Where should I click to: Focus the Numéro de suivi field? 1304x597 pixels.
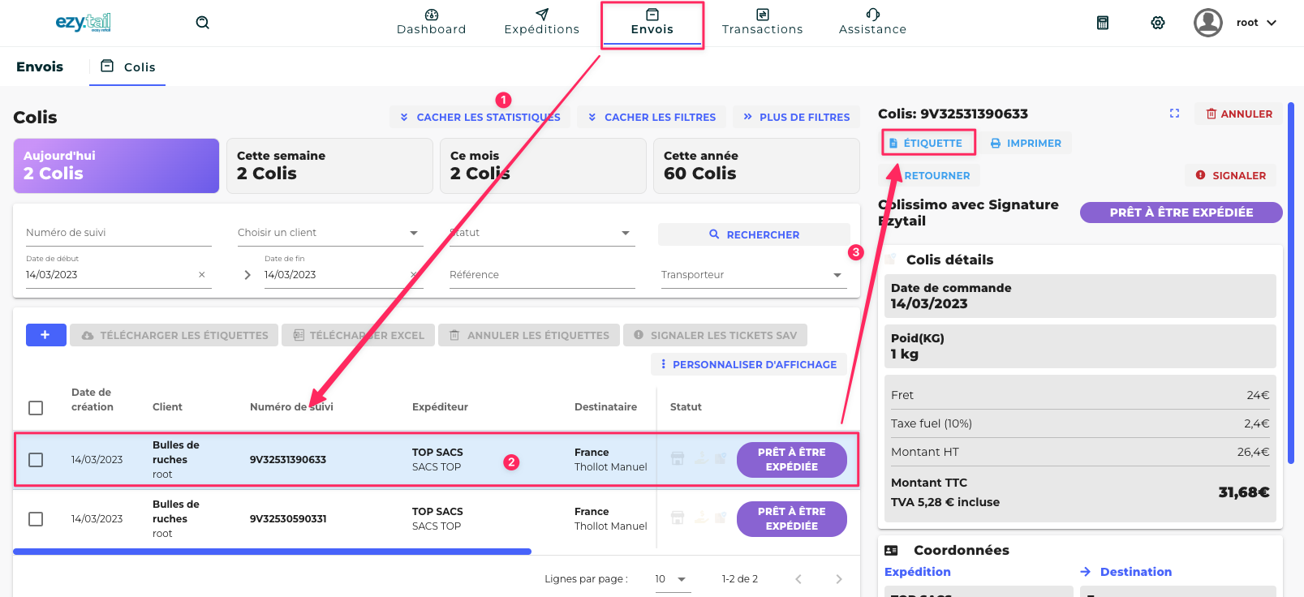click(118, 233)
